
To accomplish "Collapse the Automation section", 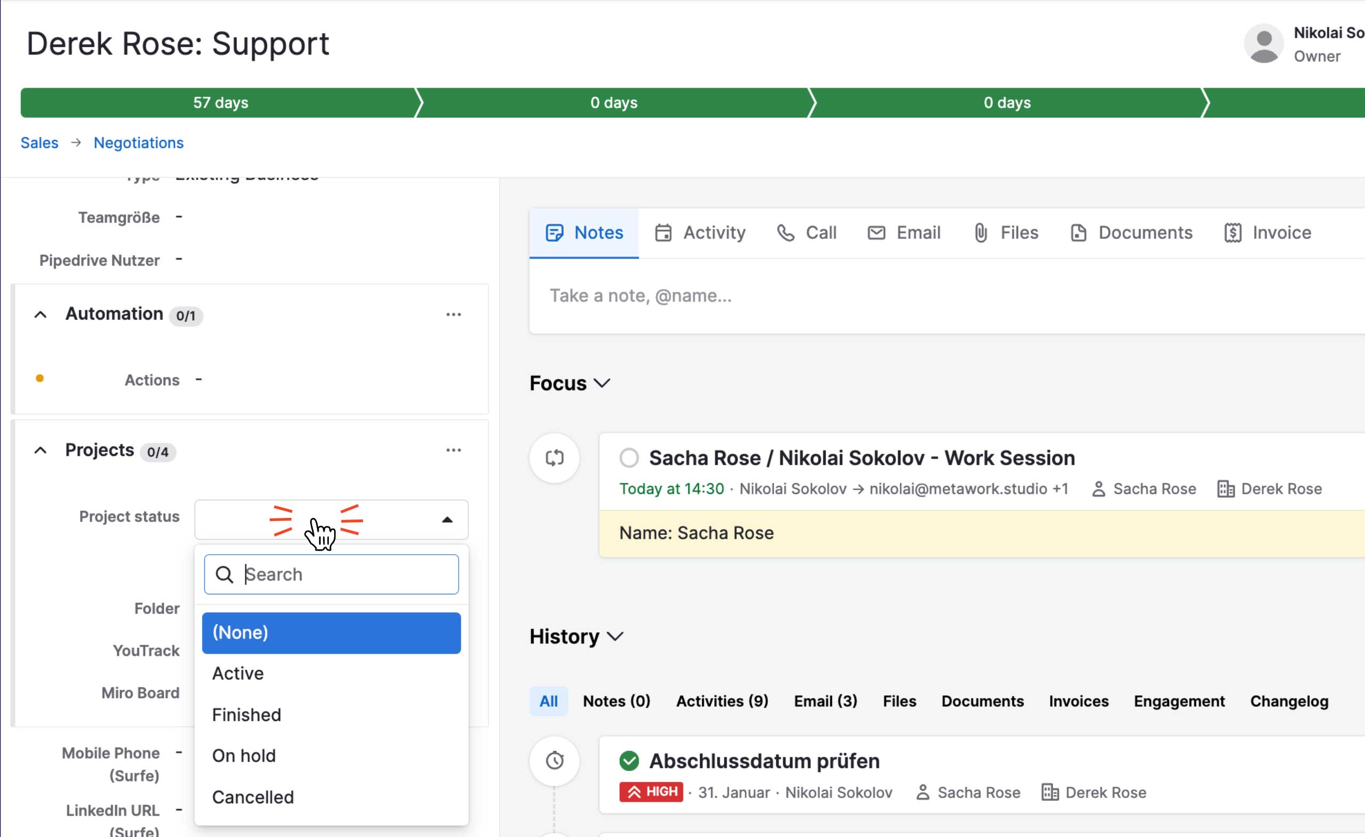I will (x=41, y=315).
